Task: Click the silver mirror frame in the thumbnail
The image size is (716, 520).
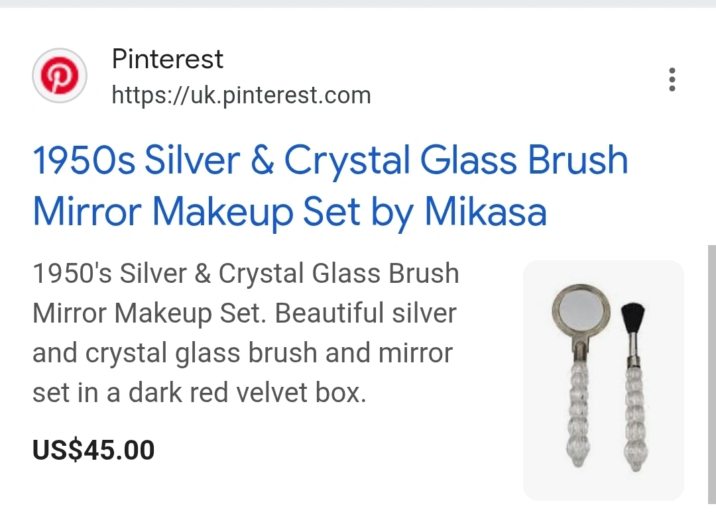Action: click(556, 310)
